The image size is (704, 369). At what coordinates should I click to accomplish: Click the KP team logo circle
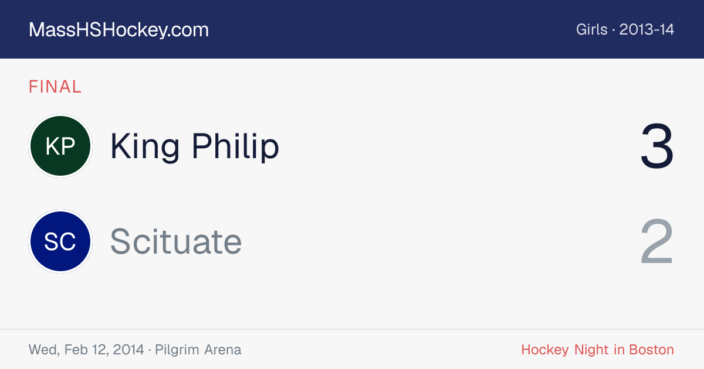point(60,146)
